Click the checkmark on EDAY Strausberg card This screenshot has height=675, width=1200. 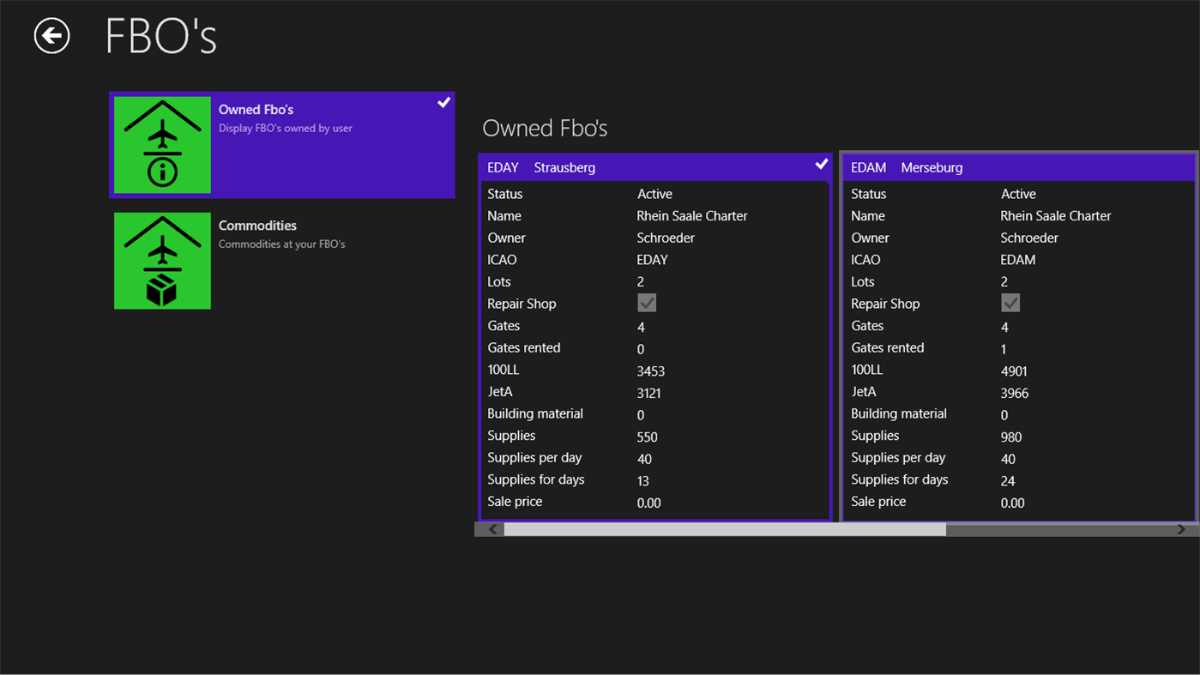click(821, 164)
